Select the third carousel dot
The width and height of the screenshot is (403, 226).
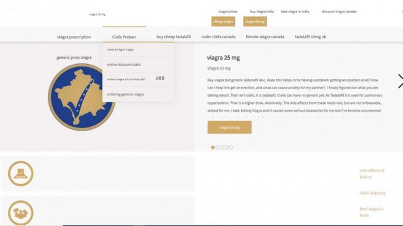222,148
